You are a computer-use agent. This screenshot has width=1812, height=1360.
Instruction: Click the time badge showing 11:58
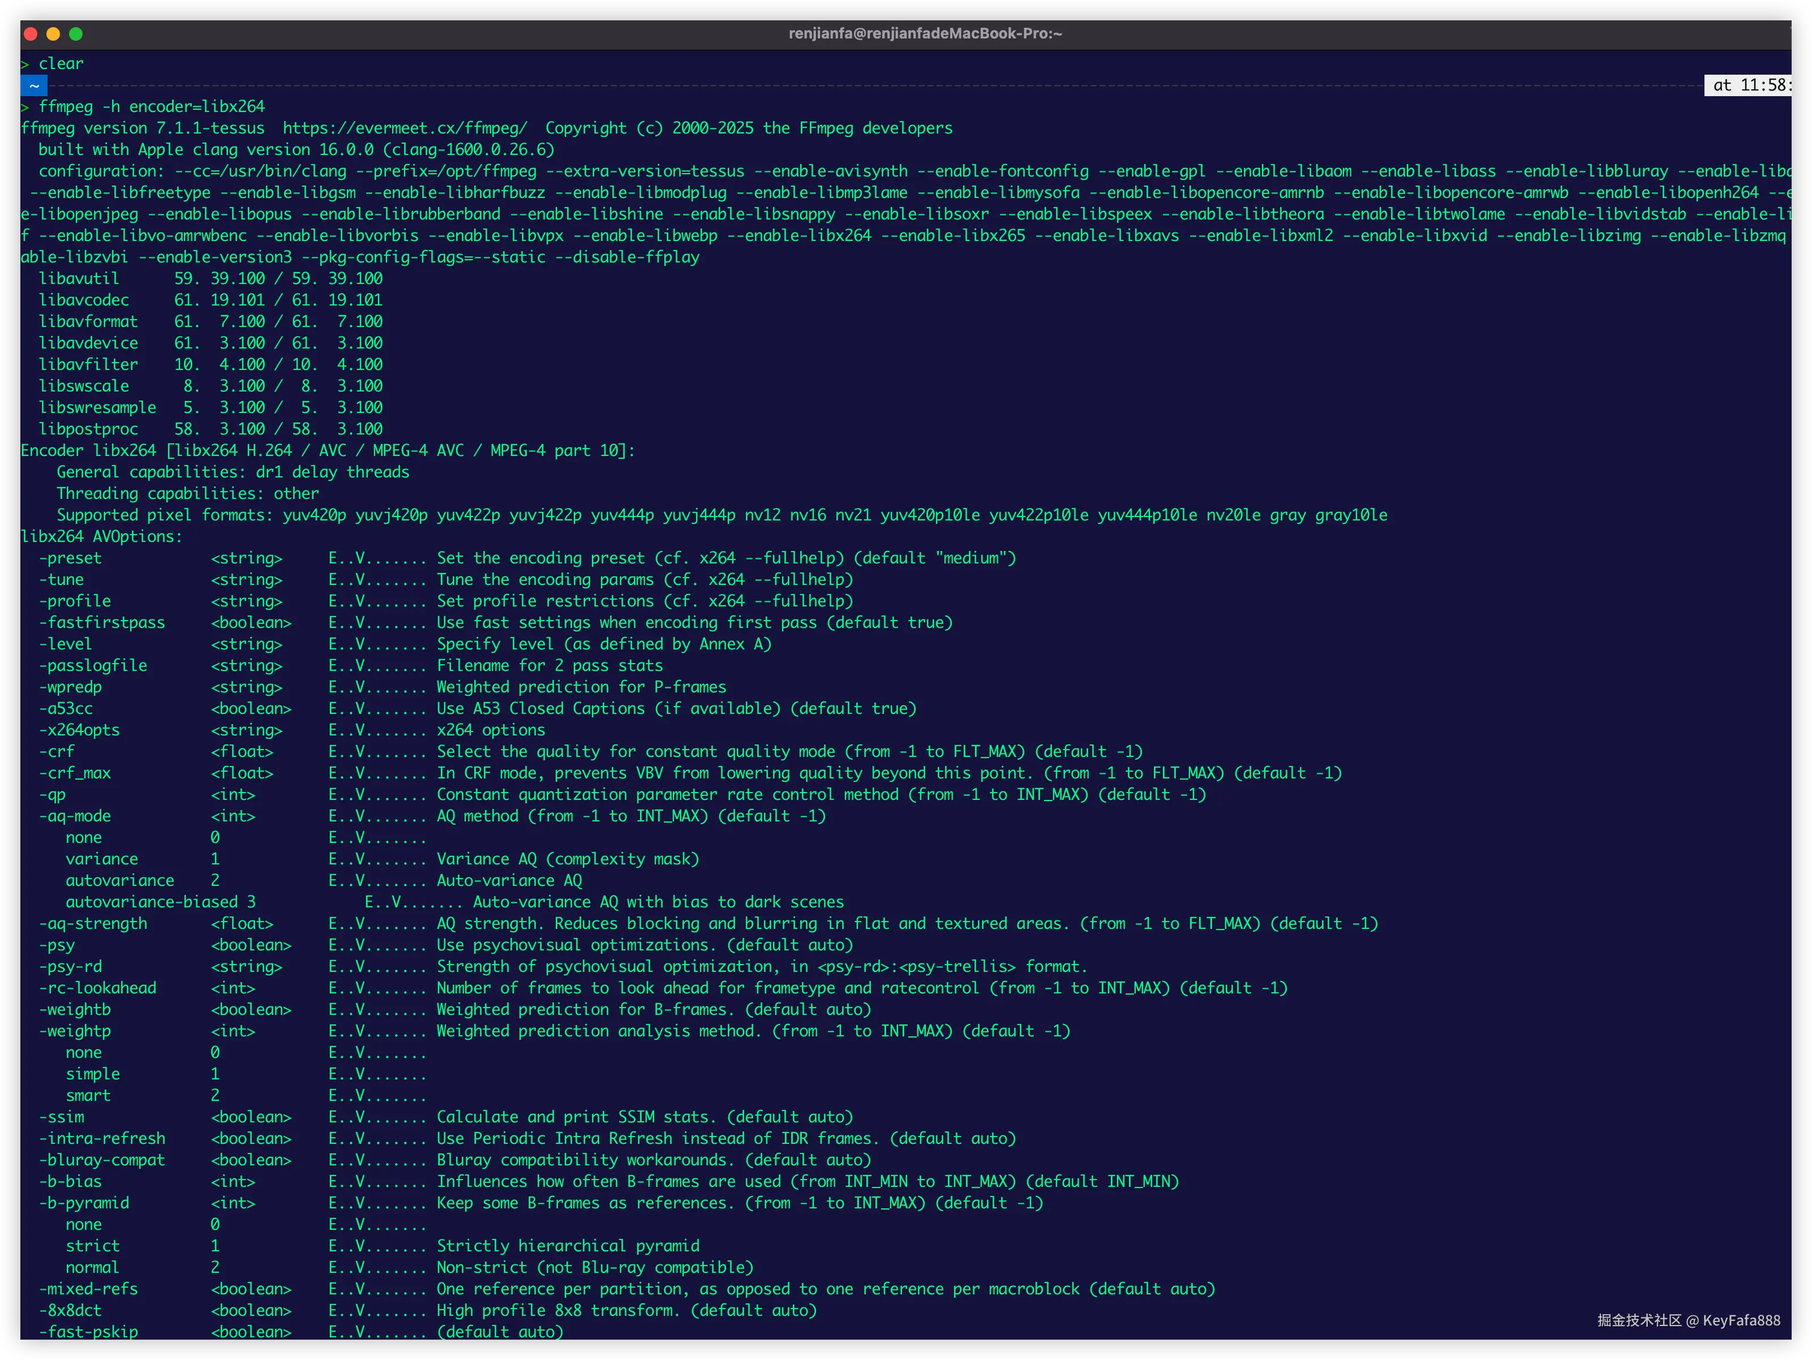pos(1747,85)
